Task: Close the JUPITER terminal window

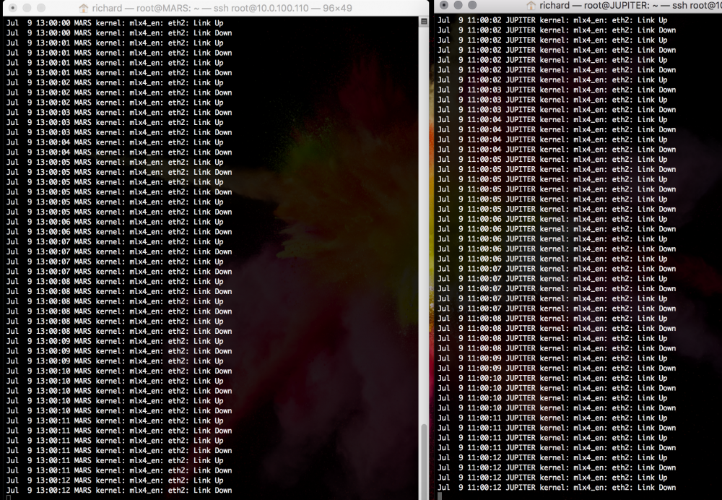Action: click(444, 4)
